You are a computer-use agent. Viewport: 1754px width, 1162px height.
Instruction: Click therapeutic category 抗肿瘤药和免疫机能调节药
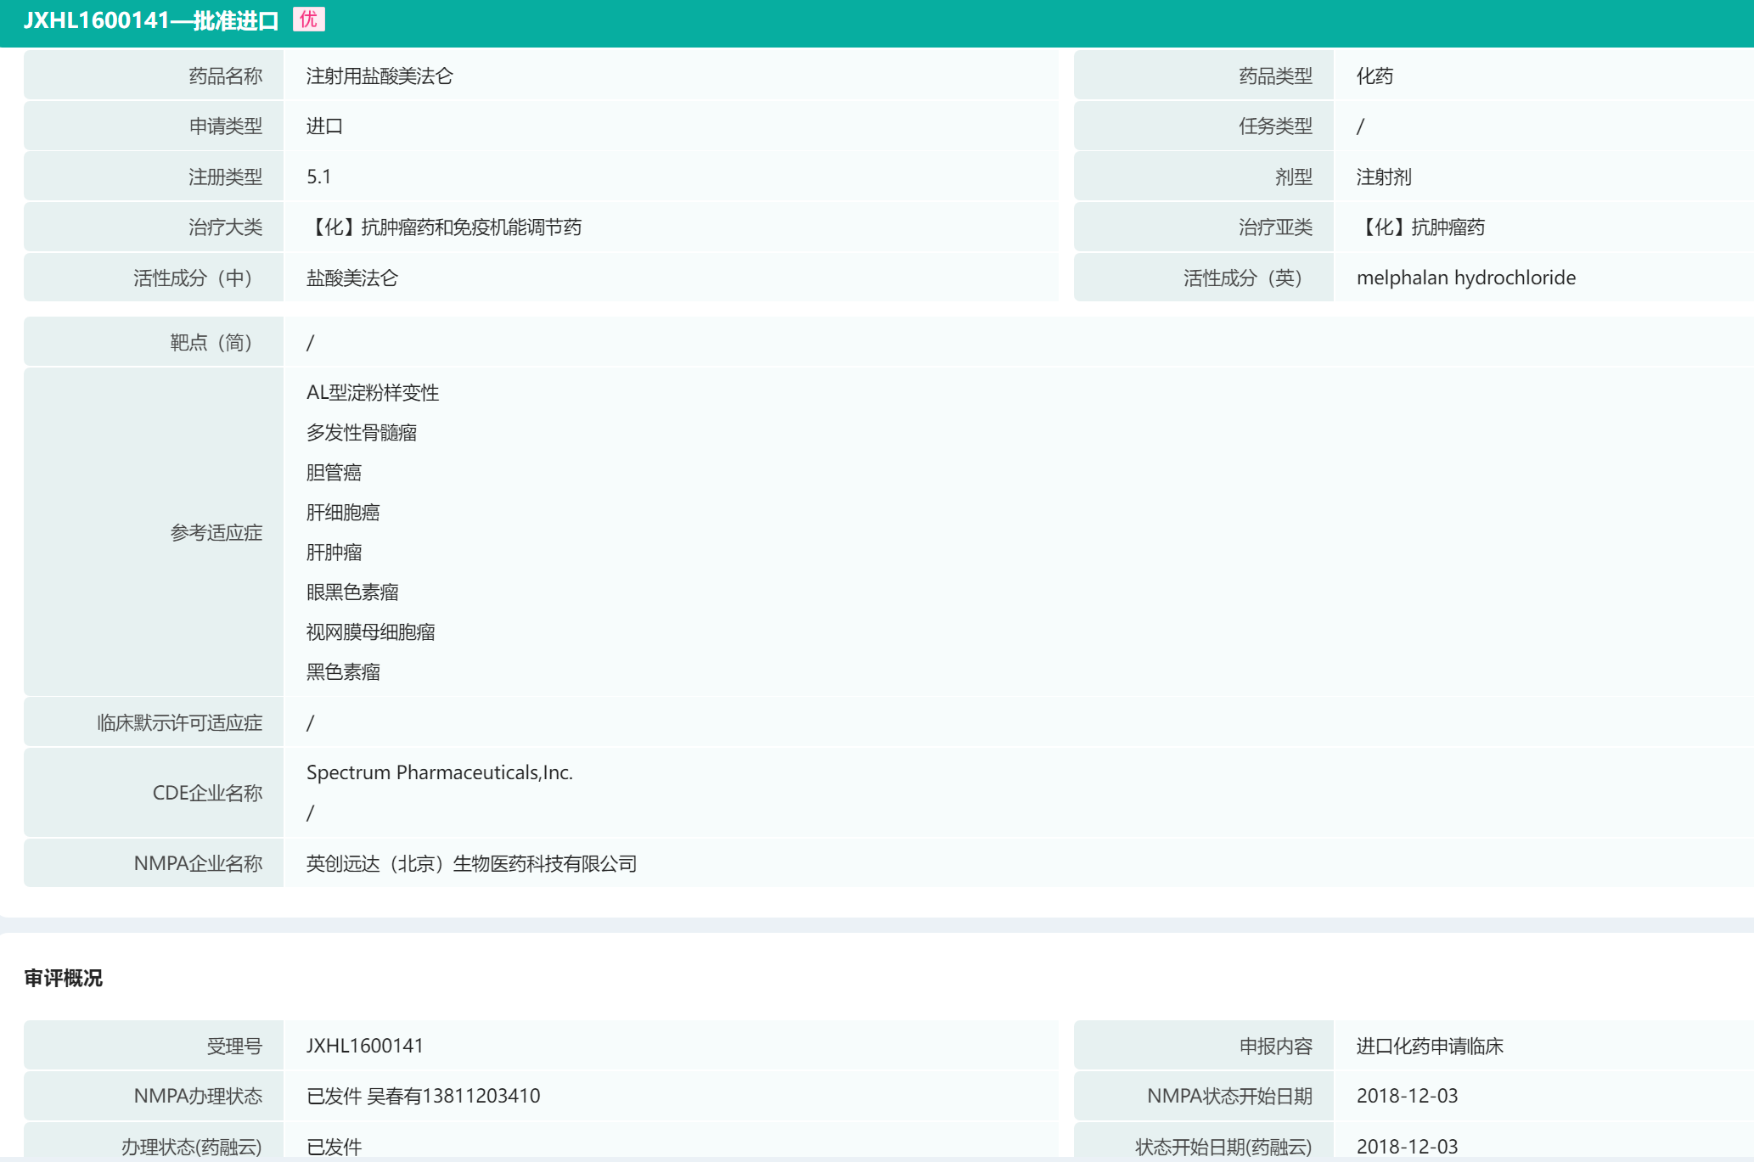[444, 227]
